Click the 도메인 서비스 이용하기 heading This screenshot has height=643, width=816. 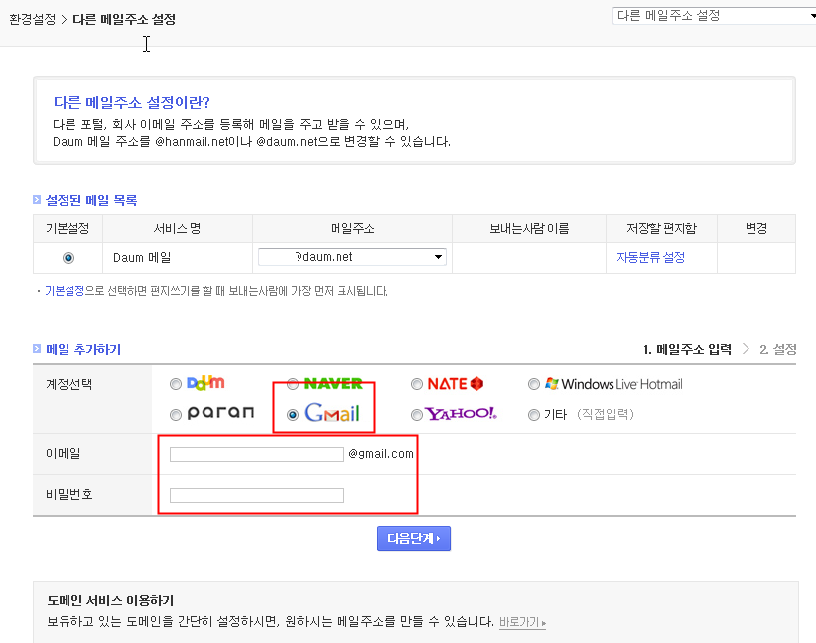[110, 601]
